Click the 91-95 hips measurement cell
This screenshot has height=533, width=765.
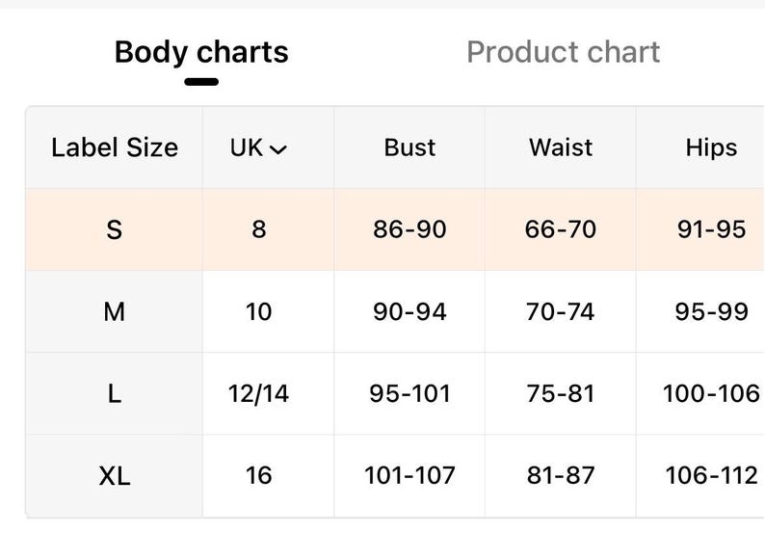coord(711,230)
